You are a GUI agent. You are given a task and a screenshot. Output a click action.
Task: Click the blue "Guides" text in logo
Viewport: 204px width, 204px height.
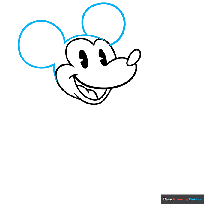(195, 199)
